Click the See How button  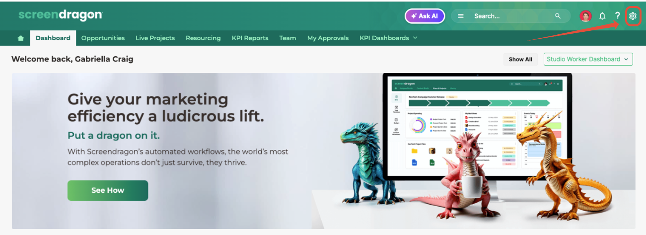108,190
